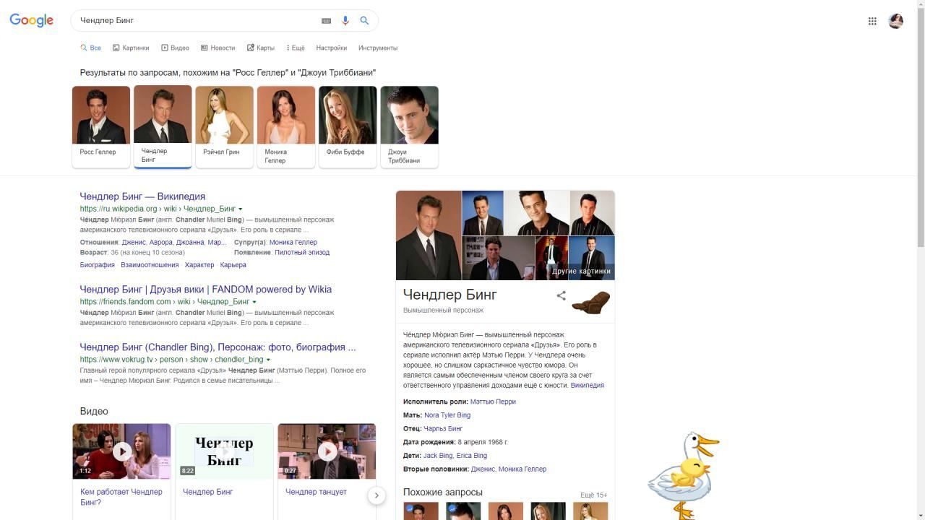Expand the vokrug.tv URL dropdown arrow
Viewport: 925px width, 520px height.
[x=268, y=360]
